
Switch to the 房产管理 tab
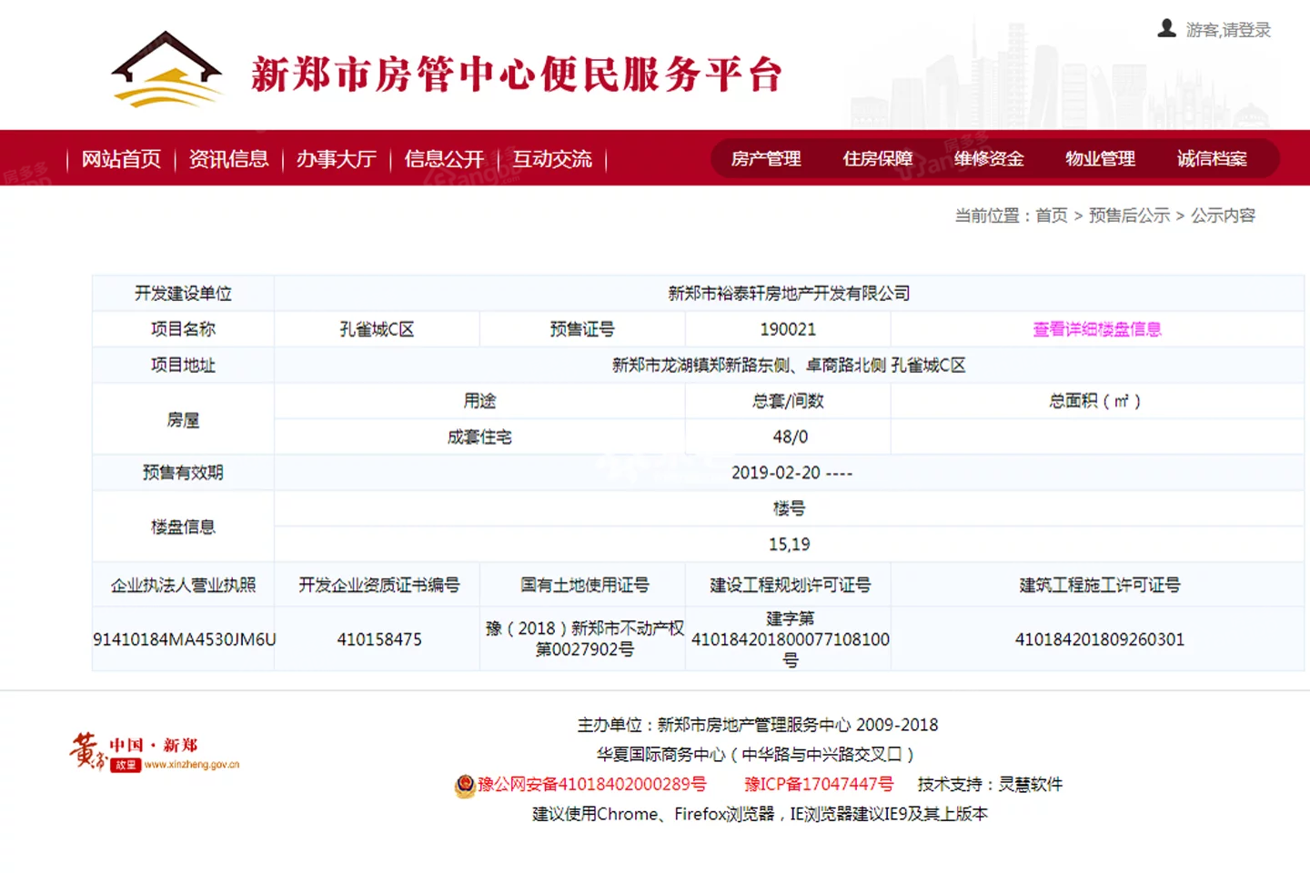pyautogui.click(x=766, y=159)
